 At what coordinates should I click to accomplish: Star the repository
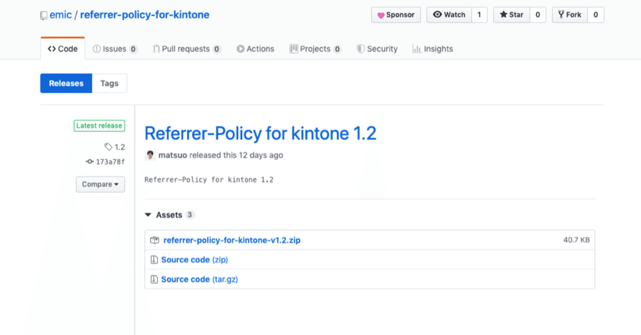point(512,15)
